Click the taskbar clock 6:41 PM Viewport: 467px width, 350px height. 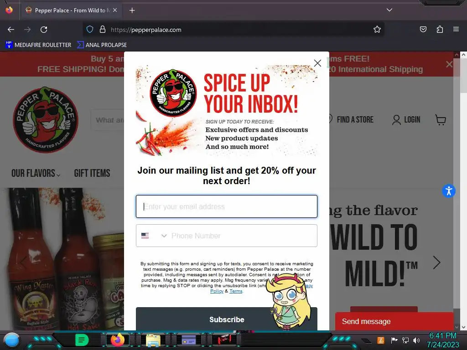click(443, 336)
